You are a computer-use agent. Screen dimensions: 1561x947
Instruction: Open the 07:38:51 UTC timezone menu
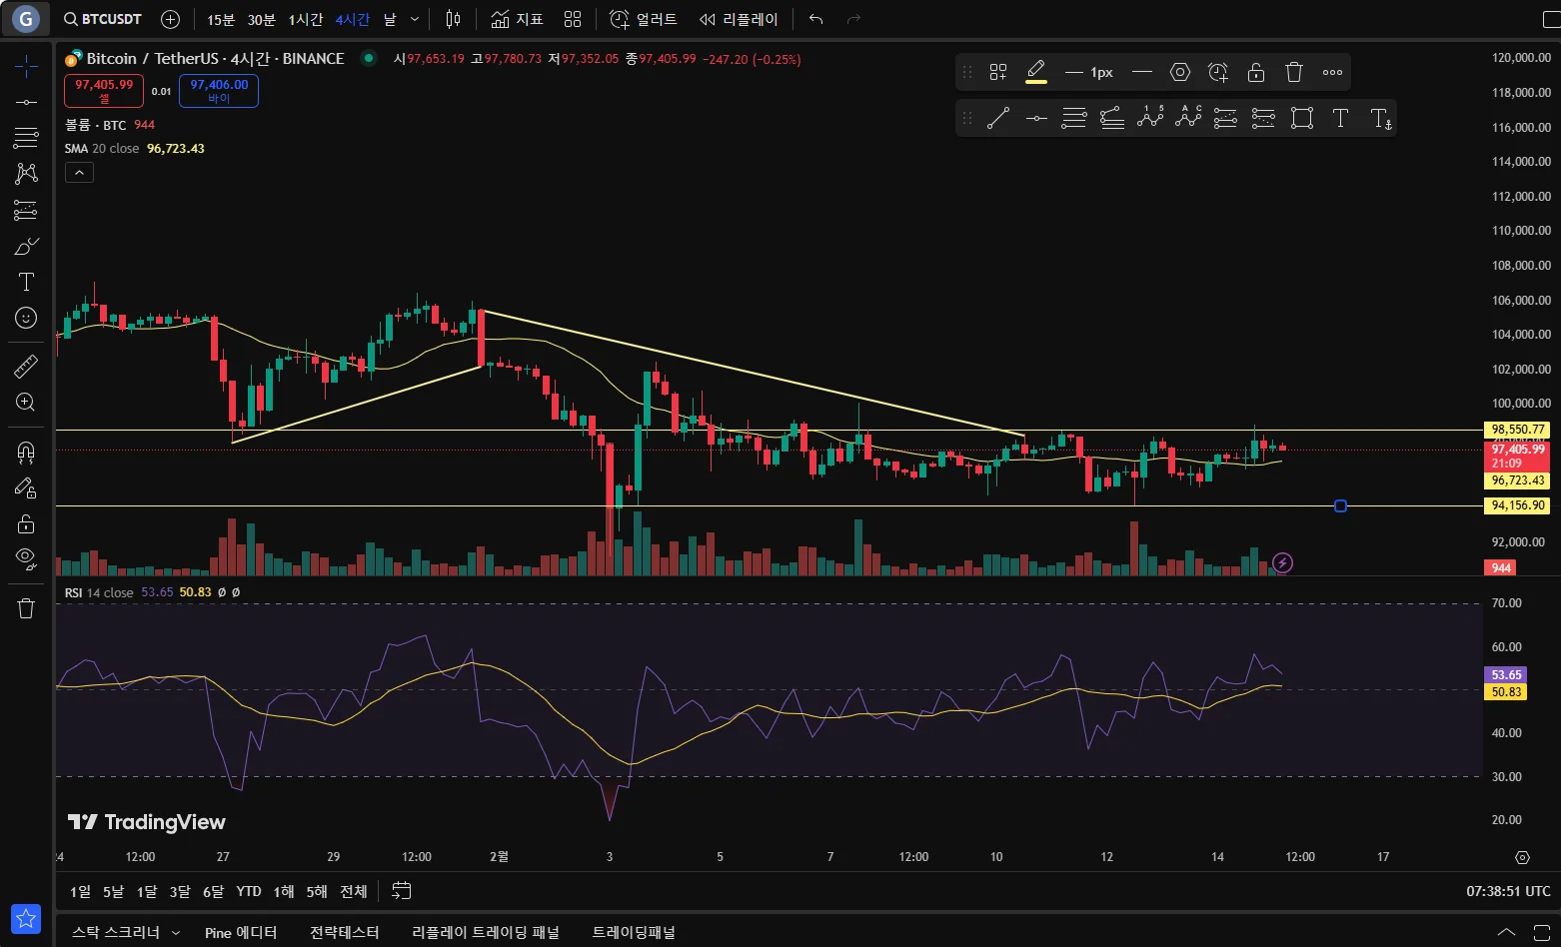point(1508,891)
